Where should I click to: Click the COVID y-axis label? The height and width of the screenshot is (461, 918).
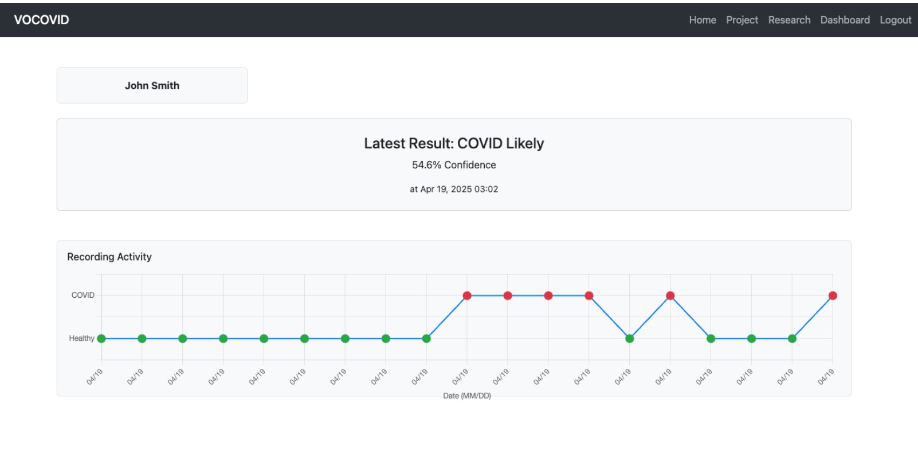83,295
